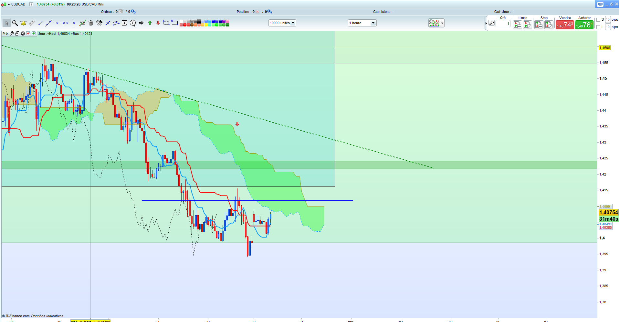This screenshot has width=619, height=322.
Task: Open the instrument info icon next to USDCAD
Action: (x=31, y=4)
